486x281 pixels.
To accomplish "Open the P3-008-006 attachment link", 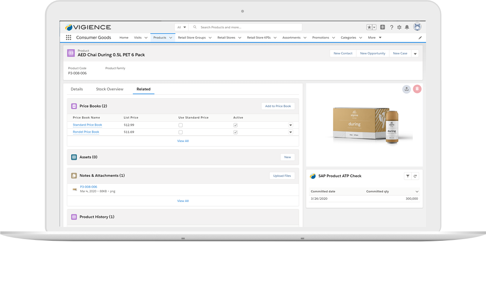I will tap(88, 187).
